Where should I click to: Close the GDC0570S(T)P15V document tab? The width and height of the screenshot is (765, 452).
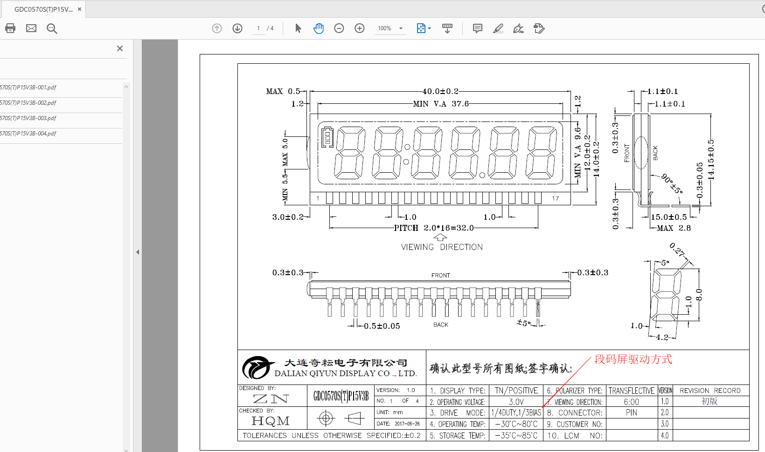[x=79, y=9]
